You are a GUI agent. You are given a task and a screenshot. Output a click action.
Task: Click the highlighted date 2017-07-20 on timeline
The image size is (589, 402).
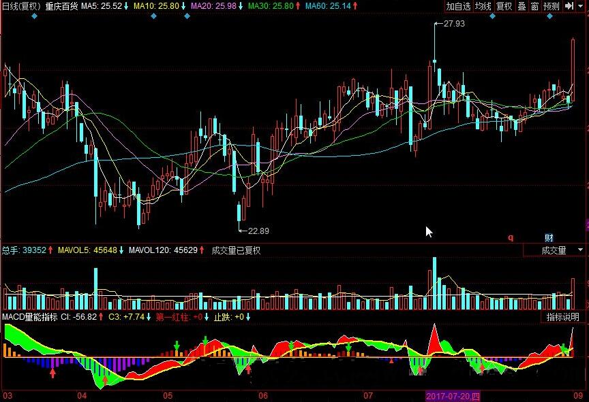pos(453,396)
